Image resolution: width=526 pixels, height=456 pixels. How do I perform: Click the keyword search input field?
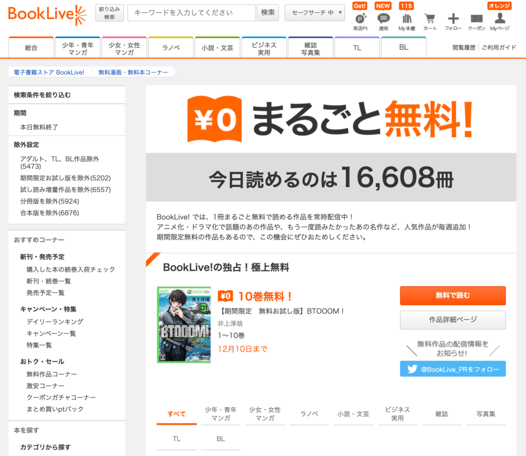[x=192, y=13]
